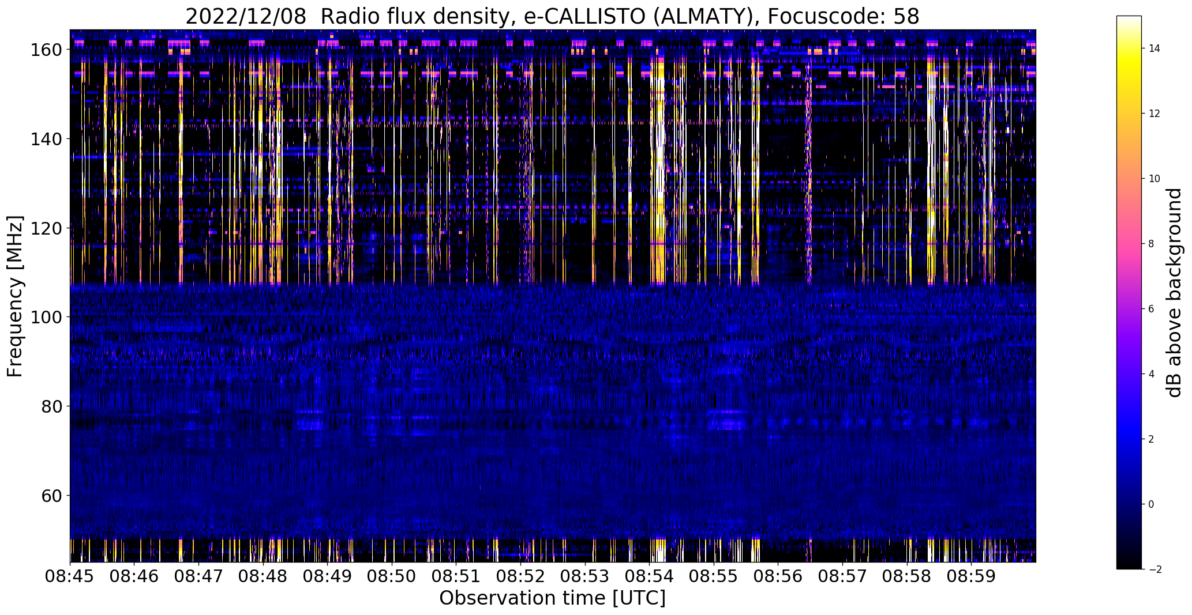Viewport: 1192px width, 615px height.
Task: Click the 60 frequency tick label
Action: [51, 495]
